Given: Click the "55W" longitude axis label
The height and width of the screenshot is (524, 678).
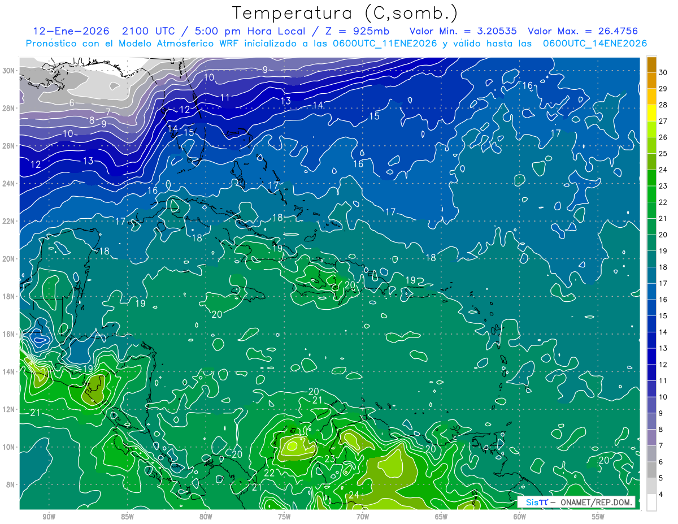Looking at the screenshot, I should (598, 517).
